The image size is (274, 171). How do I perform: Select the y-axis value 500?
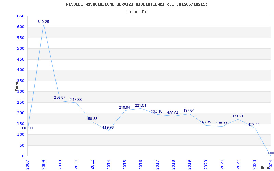(21, 48)
